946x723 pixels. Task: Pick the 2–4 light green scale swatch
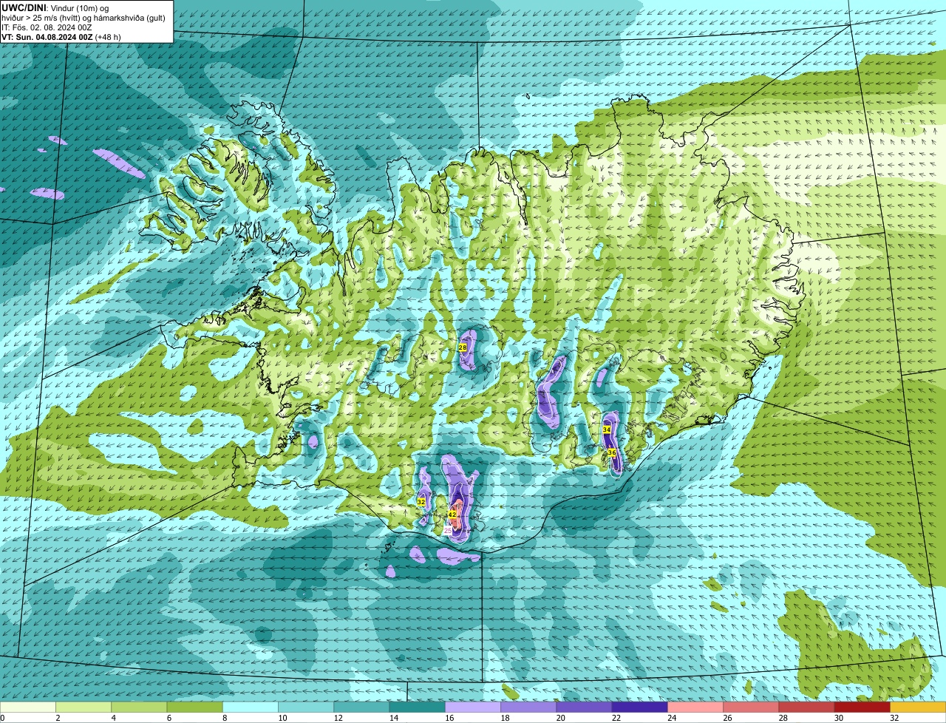pyautogui.click(x=84, y=707)
